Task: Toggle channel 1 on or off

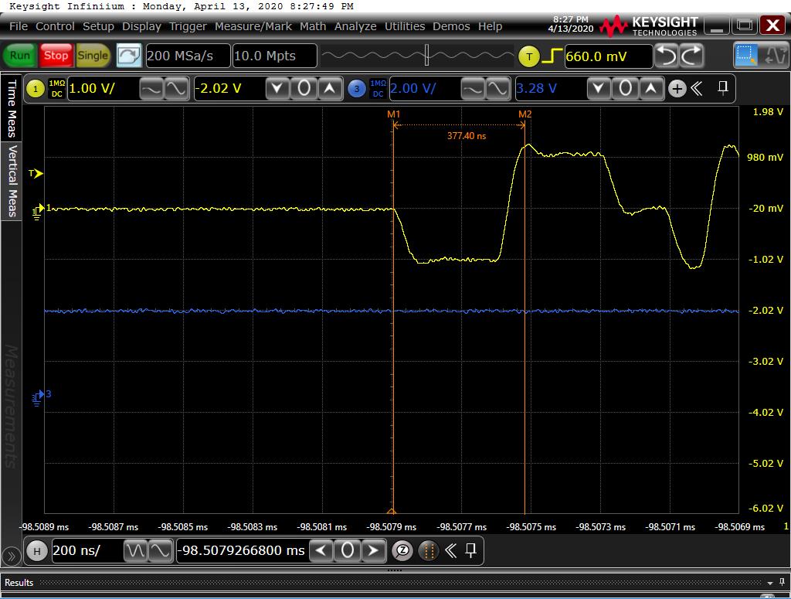Action: (x=36, y=89)
